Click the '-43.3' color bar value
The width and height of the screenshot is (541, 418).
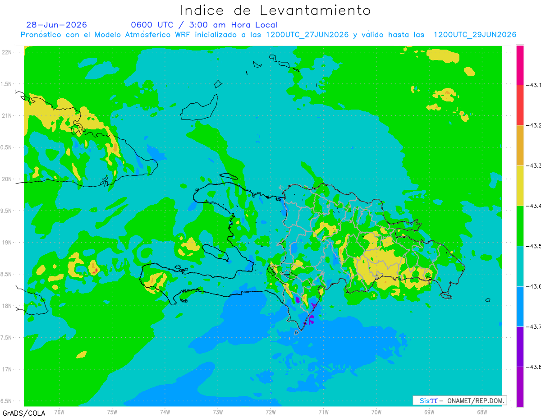click(x=534, y=165)
